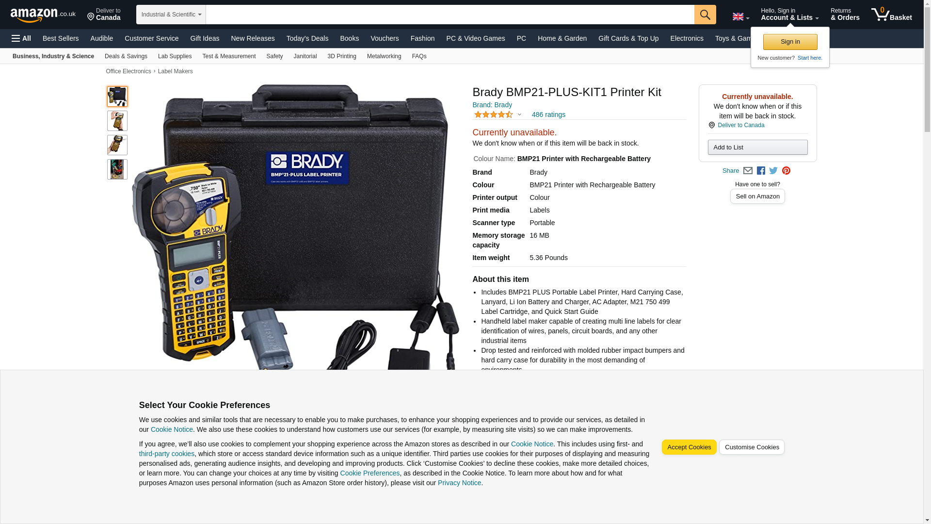Share product on Facebook icon
This screenshot has height=524, width=931.
[x=761, y=171]
